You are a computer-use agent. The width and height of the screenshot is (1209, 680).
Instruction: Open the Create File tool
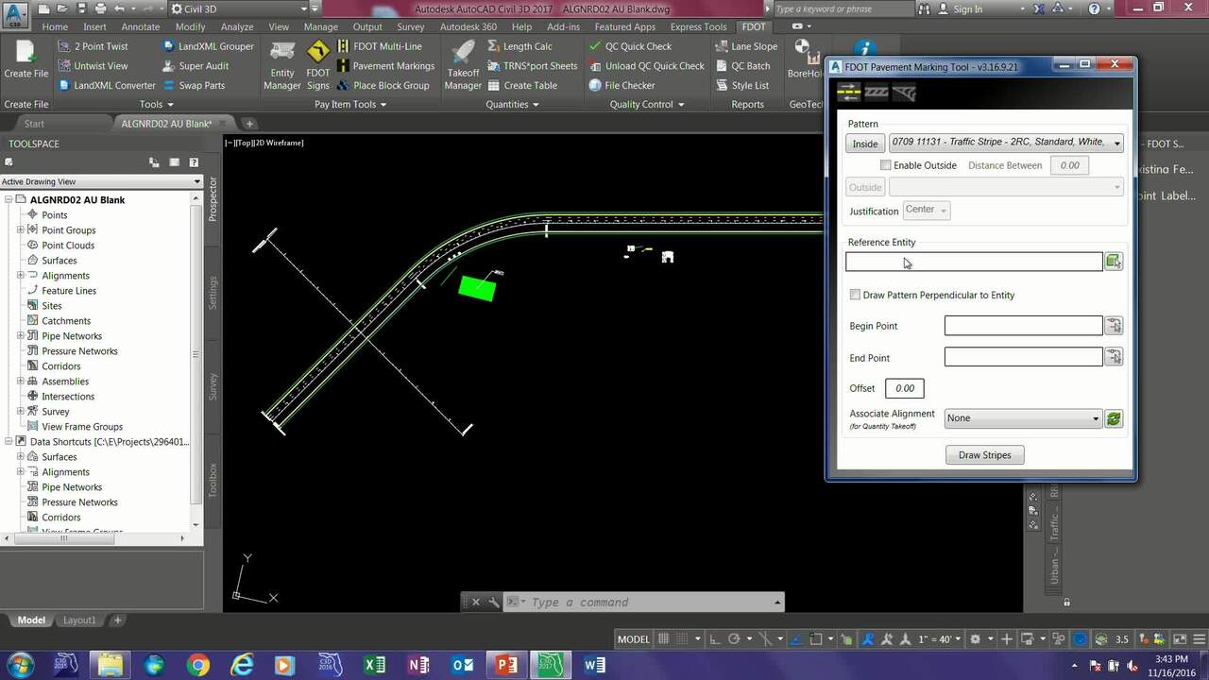[26, 60]
